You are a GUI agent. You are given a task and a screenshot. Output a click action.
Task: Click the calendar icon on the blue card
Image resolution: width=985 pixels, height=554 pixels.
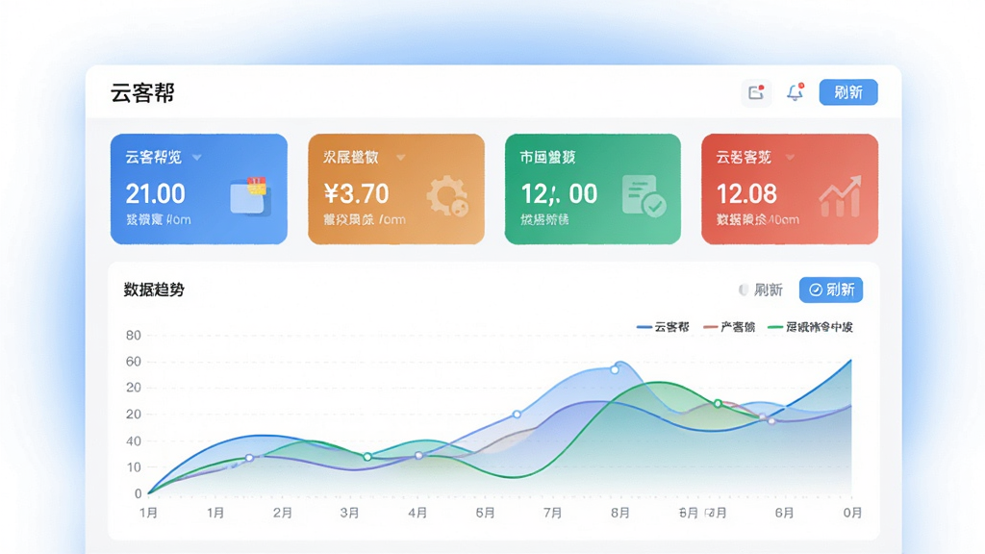[250, 196]
